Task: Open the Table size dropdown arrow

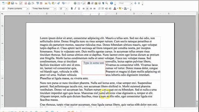Action: (x=81, y=3)
